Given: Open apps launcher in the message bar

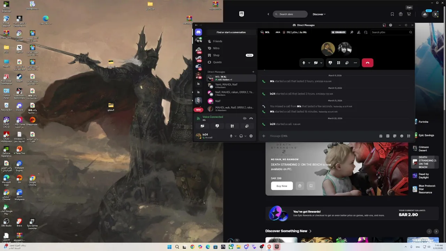Looking at the screenshot, I should [x=409, y=136].
